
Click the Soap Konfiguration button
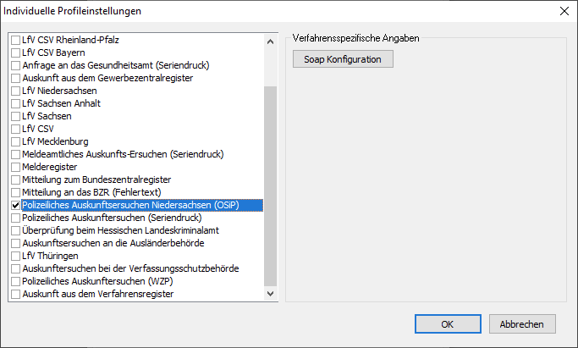pyautogui.click(x=343, y=59)
